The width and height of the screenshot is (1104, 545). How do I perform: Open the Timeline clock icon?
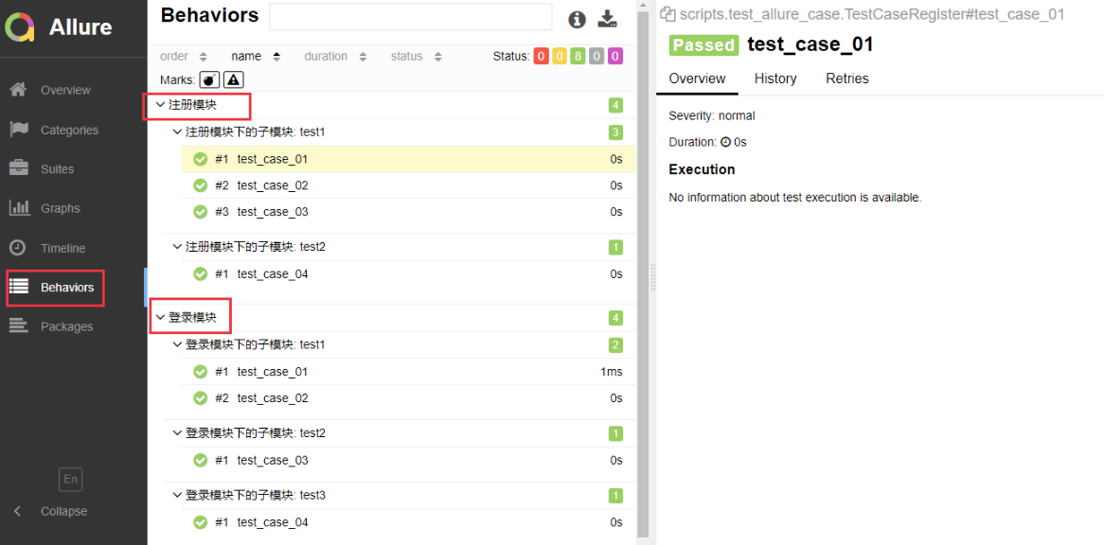18,248
